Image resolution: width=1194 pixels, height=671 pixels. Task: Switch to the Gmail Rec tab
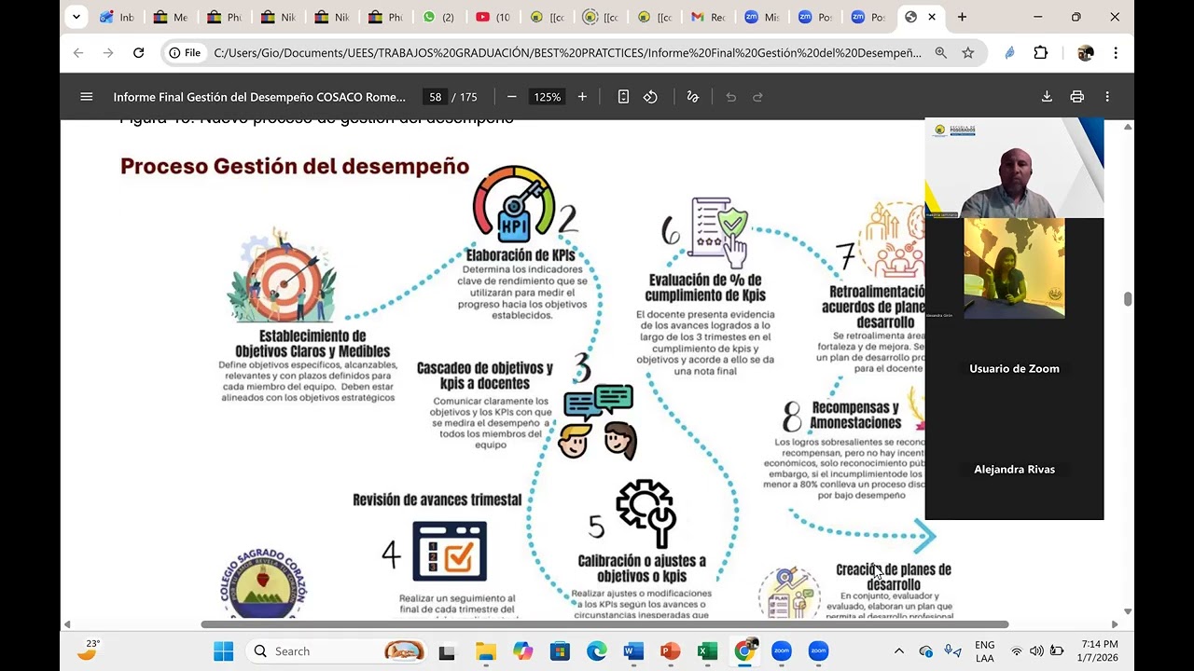click(709, 17)
